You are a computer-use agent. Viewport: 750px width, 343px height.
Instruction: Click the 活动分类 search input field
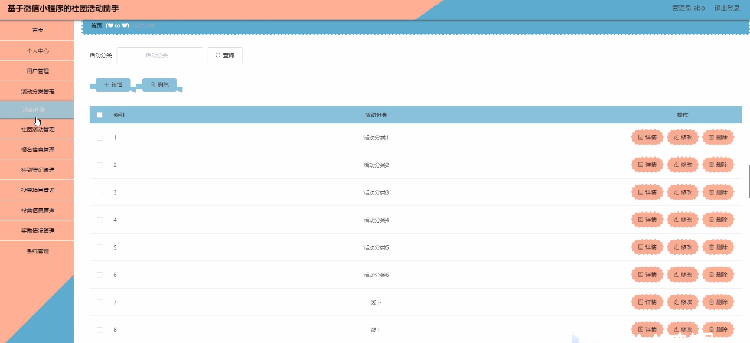[159, 55]
